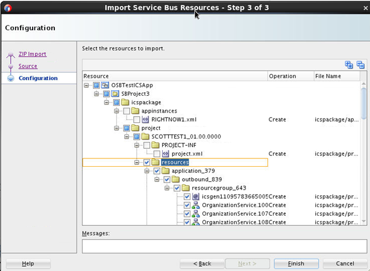Collapse the application_379 folder node
Image resolution: width=370 pixels, height=271 pixels.
[x=148, y=171]
